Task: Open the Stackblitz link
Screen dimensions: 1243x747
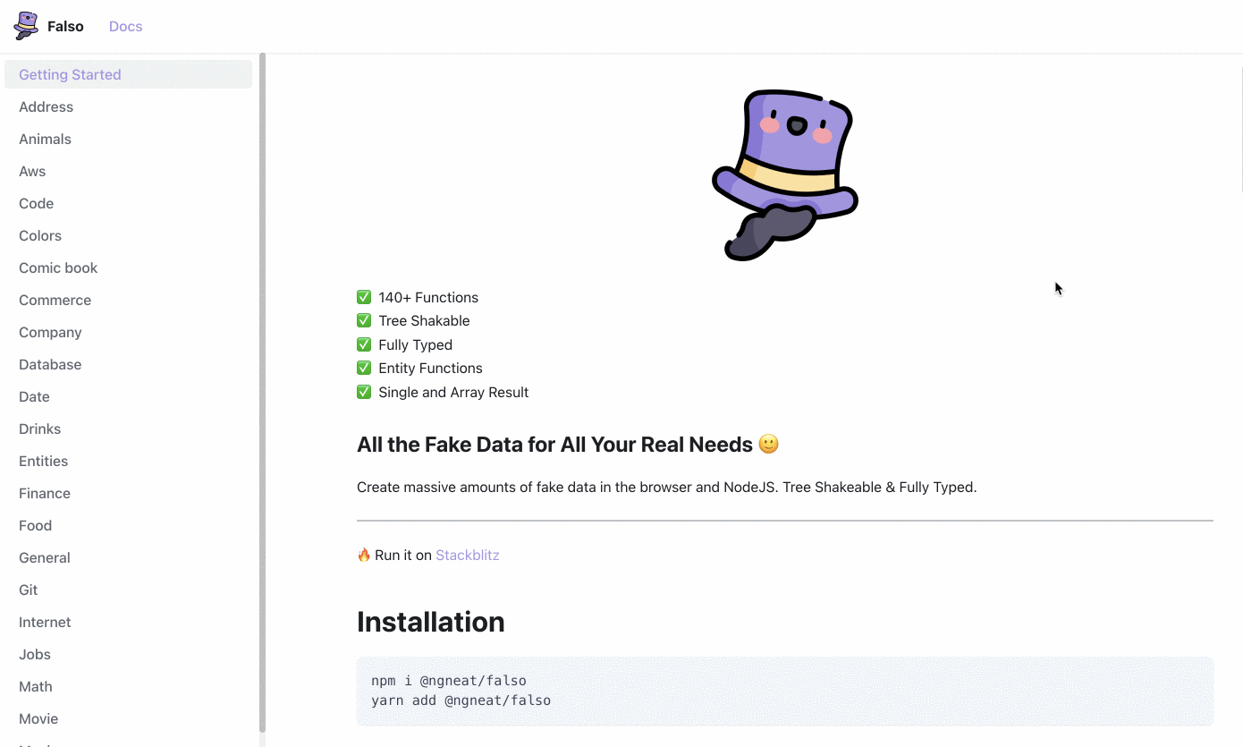Action: click(x=468, y=555)
